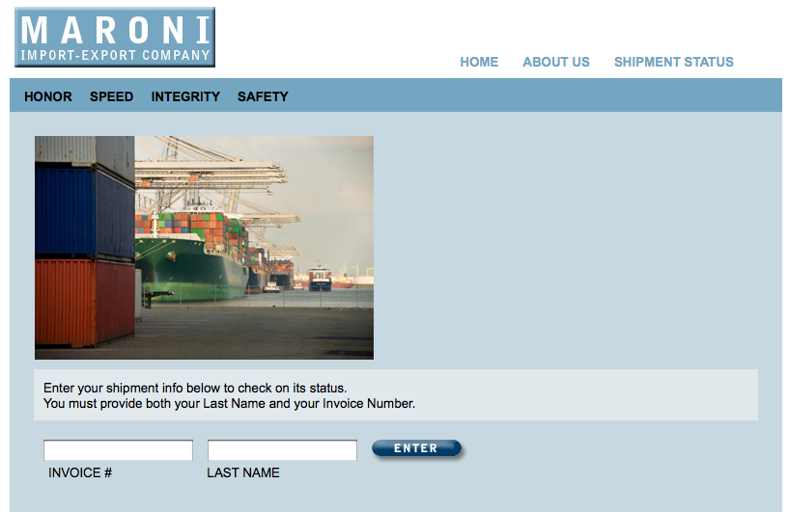Click the INVOICE # label

point(80,472)
